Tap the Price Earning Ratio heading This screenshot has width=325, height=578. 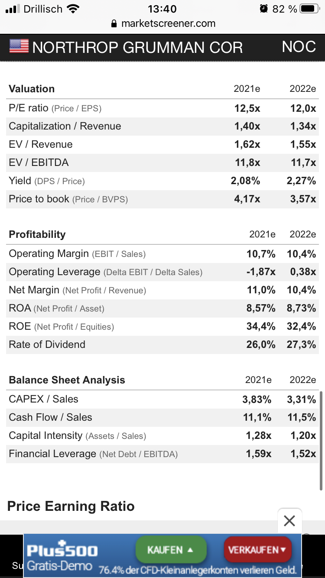click(71, 506)
